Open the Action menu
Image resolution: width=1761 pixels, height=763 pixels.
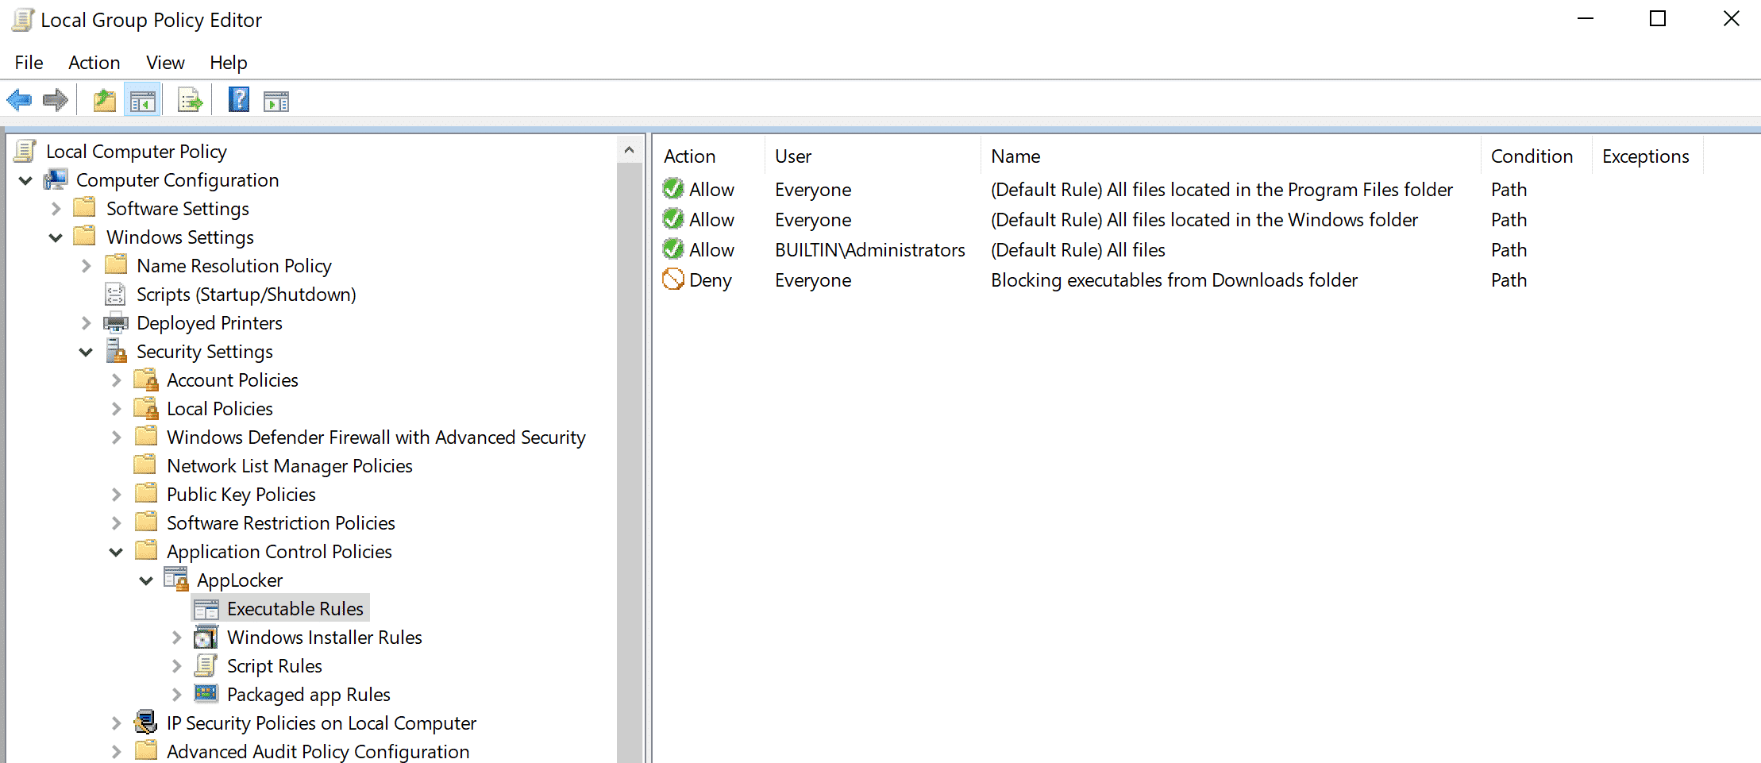[94, 63]
